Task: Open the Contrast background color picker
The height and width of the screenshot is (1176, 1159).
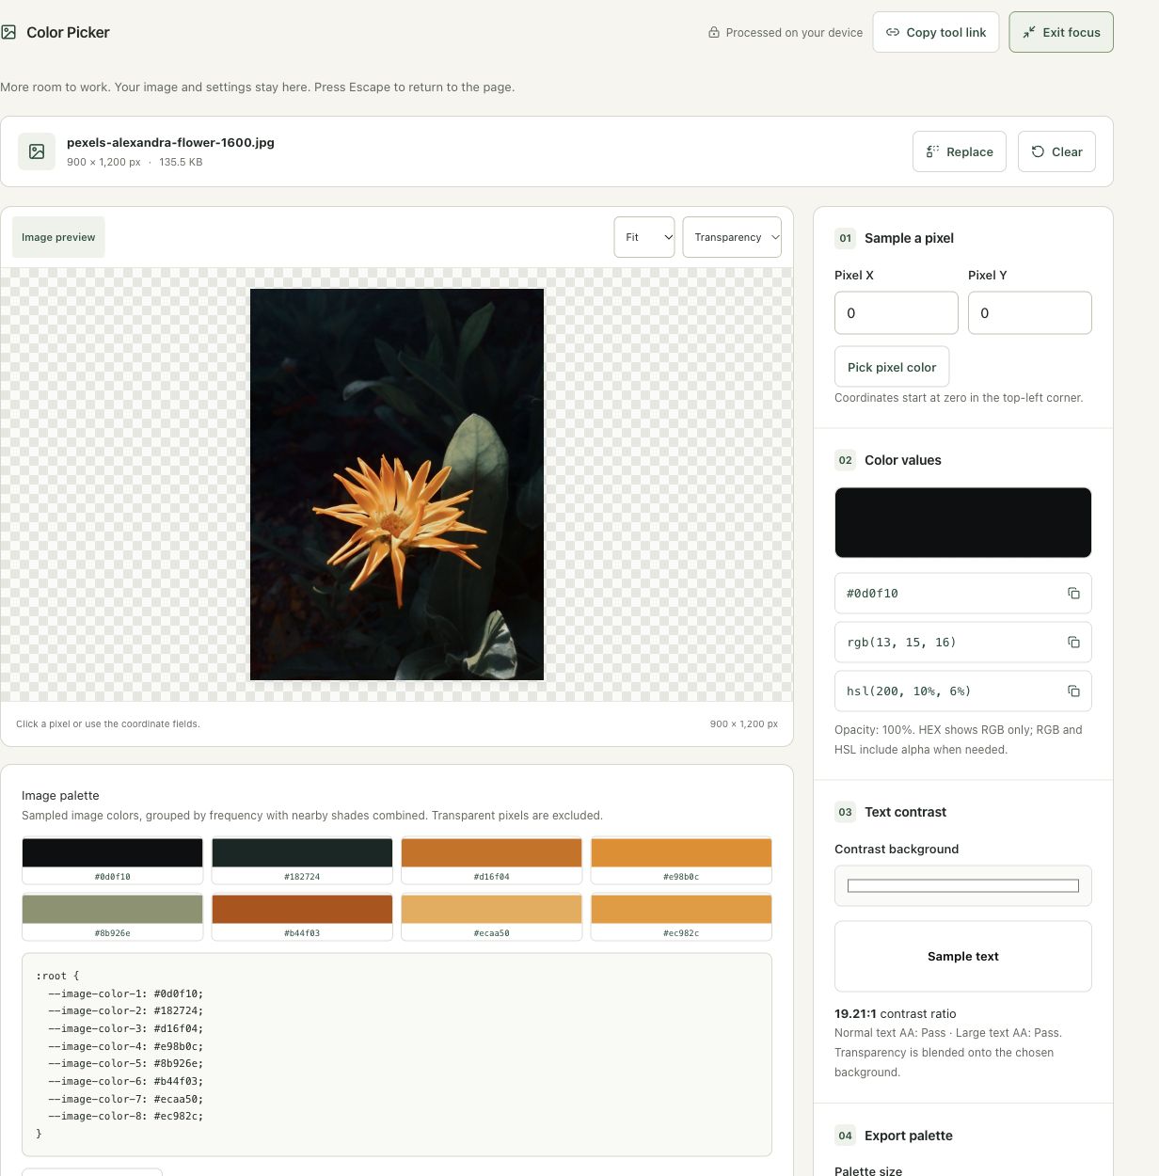Action: point(963,885)
